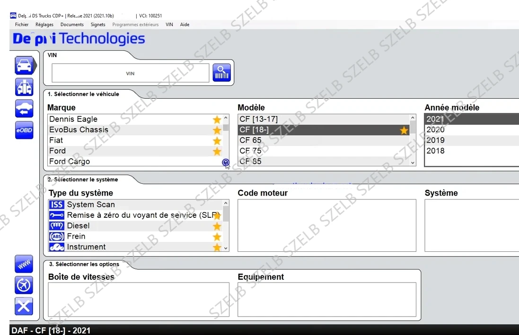Toggle favorite star for Instrument system
The width and height of the screenshot is (519, 335).
click(x=217, y=247)
